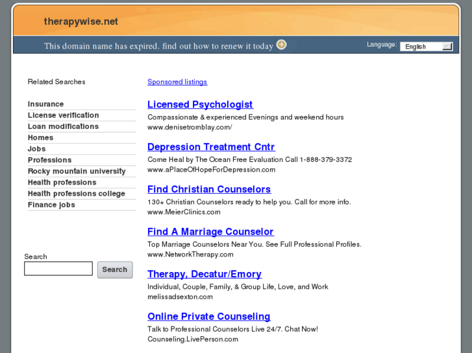This screenshot has height=353, width=472.
Task: Open the Language dropdown showing English
Action: (426, 47)
